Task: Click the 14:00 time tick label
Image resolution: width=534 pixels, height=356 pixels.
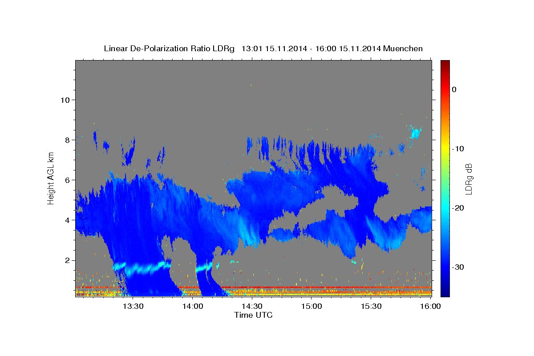Action: pyautogui.click(x=193, y=306)
